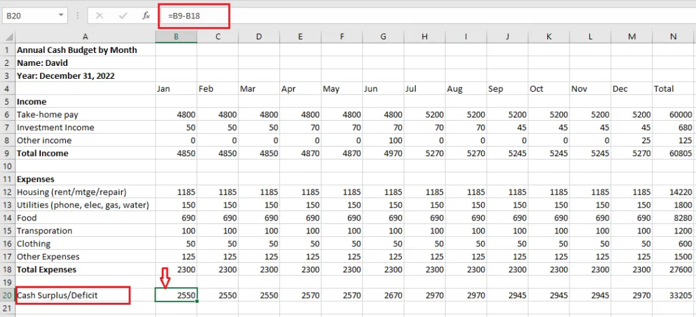This screenshot has height=317, width=696.
Task: Click the 'Total Income' label
Action: click(x=43, y=153)
